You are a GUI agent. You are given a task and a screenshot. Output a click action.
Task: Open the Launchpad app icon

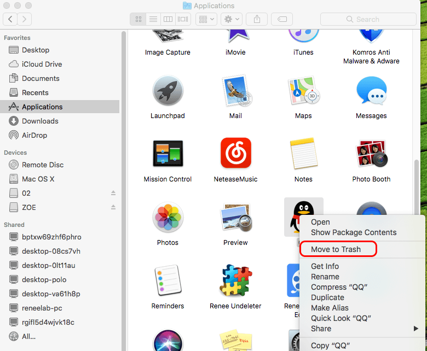pos(168,91)
